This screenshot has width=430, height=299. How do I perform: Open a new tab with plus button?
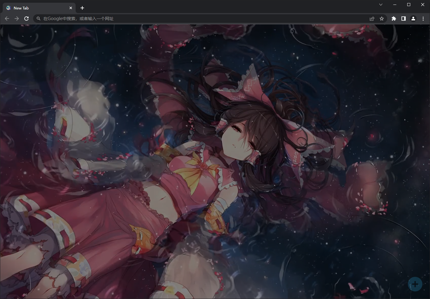[x=82, y=8]
